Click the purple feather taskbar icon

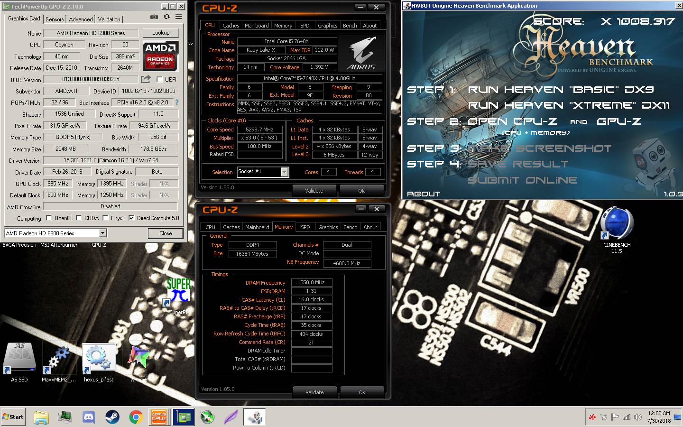click(x=231, y=417)
